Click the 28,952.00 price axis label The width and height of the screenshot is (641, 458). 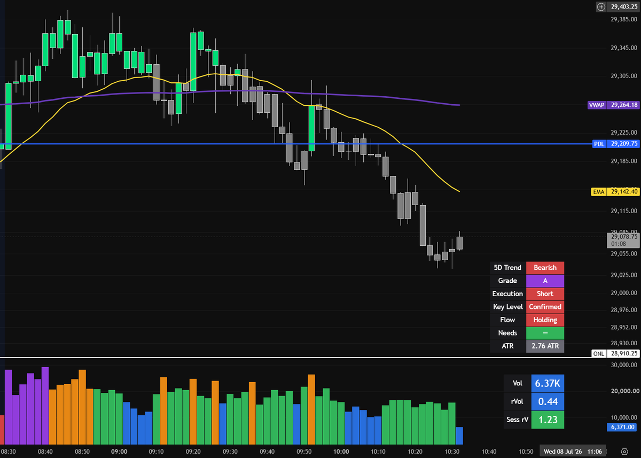click(x=624, y=327)
